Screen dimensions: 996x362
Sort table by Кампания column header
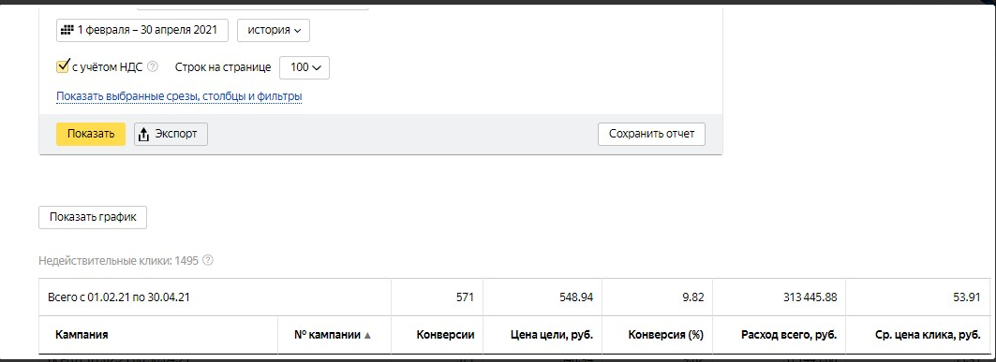82,335
